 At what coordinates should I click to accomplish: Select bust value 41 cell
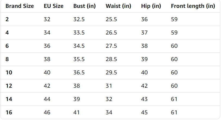(76, 112)
